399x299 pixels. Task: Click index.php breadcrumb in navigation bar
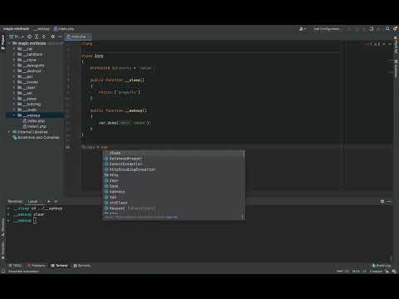coord(64,29)
